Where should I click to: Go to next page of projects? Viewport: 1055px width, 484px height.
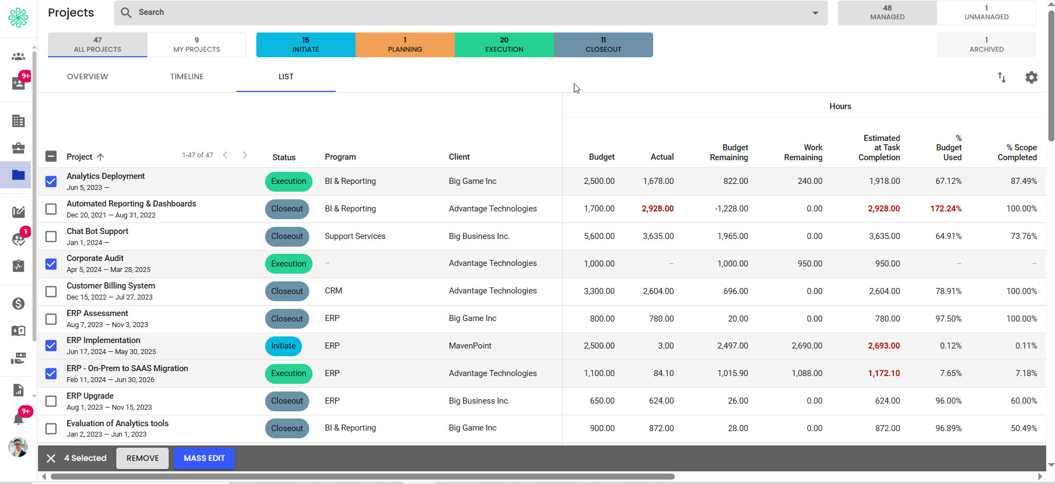pos(245,155)
